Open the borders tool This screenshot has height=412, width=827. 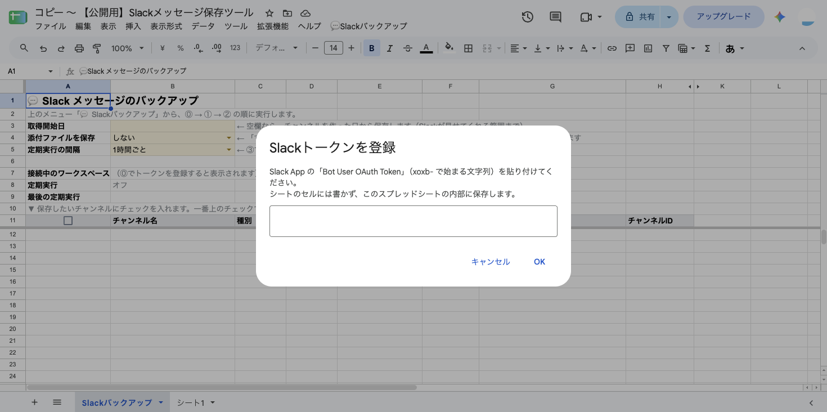468,48
